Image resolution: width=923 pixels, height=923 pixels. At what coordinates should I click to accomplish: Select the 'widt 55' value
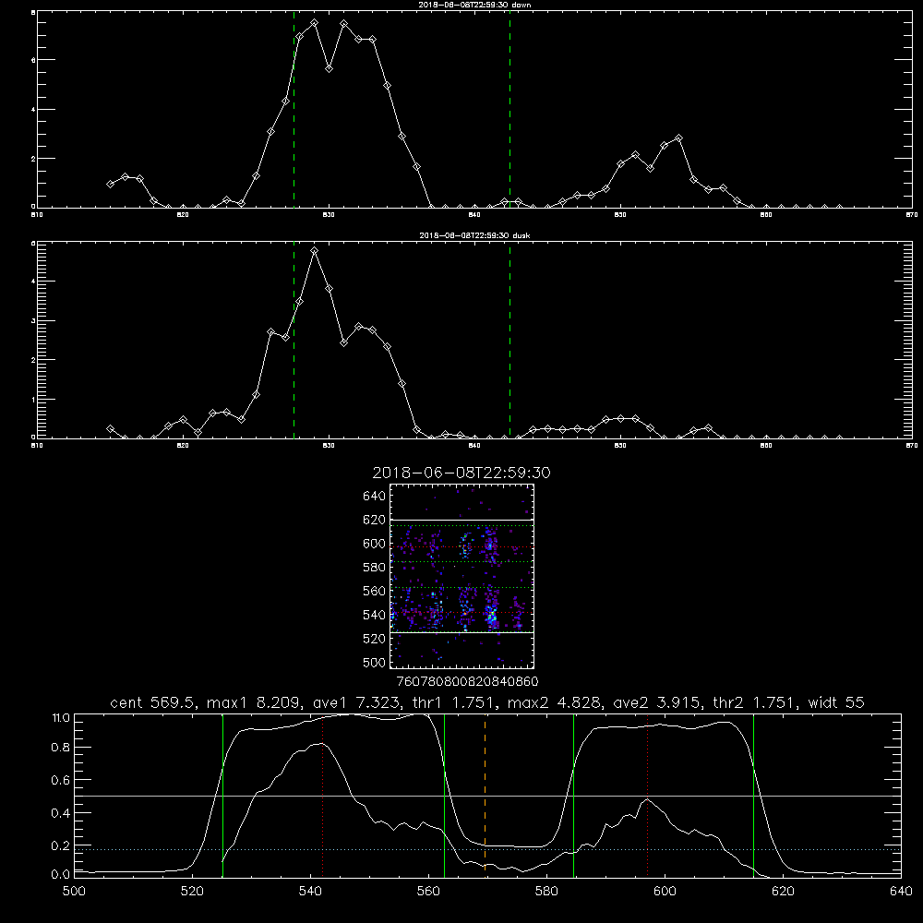pyautogui.click(x=836, y=702)
